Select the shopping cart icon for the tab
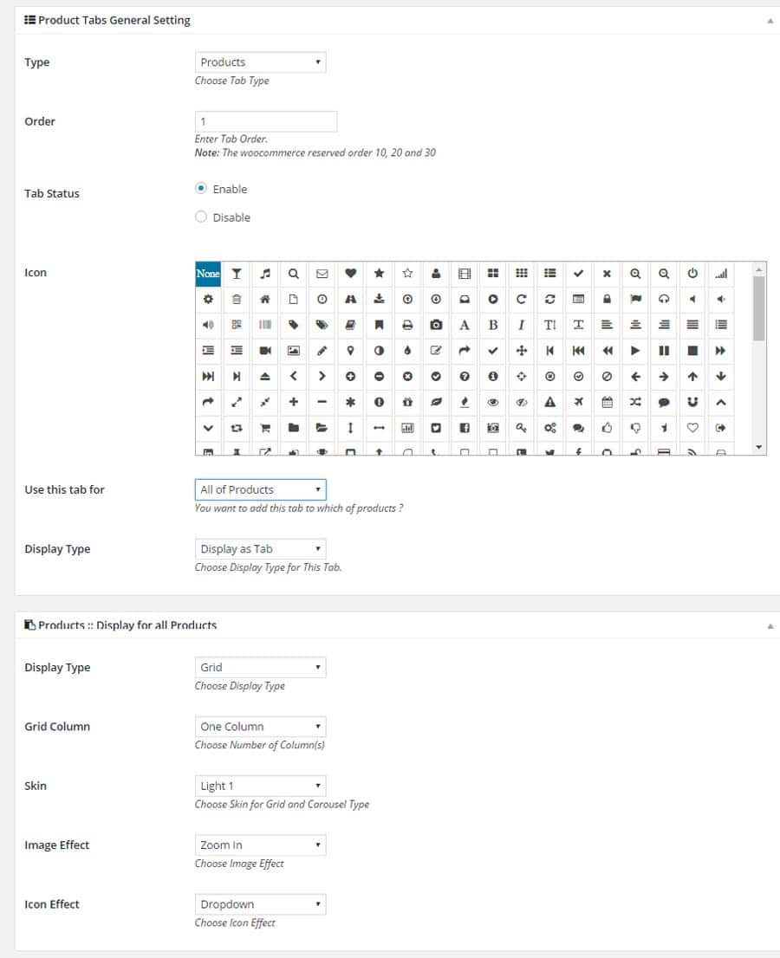780x958 pixels. (x=264, y=428)
